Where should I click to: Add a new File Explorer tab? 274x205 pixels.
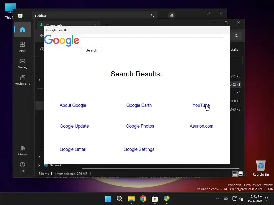coord(107,25)
